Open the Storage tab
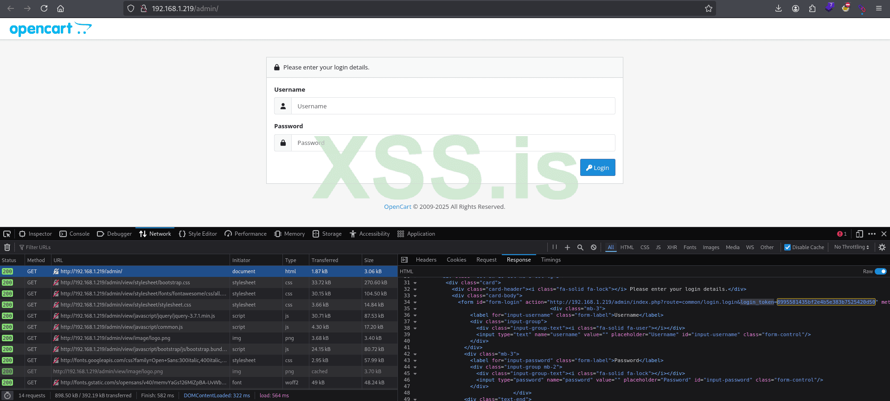Image resolution: width=890 pixels, height=401 pixels. (x=327, y=234)
